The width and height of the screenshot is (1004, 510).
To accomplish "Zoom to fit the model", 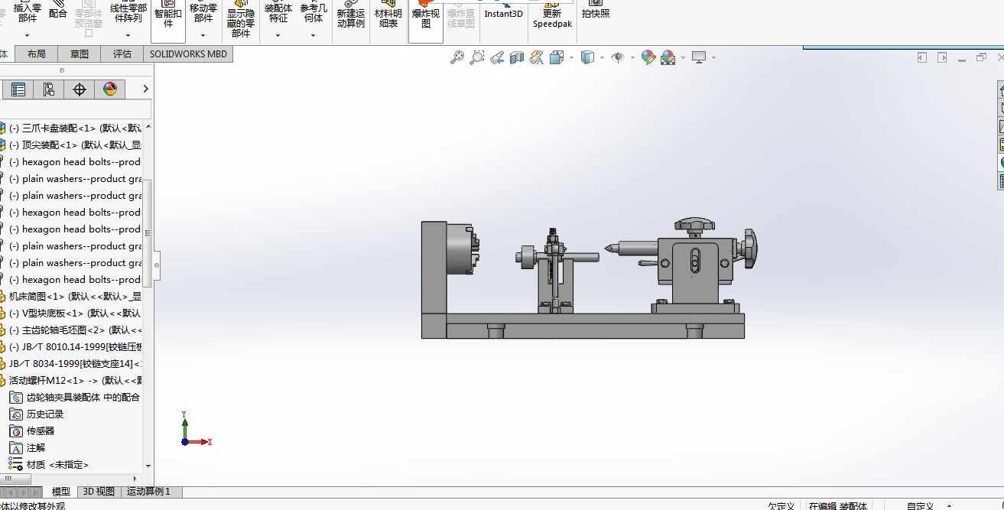I will (x=457, y=57).
